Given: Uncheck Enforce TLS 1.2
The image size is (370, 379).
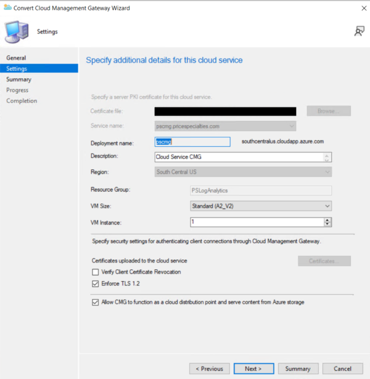Looking at the screenshot, I should (x=96, y=283).
